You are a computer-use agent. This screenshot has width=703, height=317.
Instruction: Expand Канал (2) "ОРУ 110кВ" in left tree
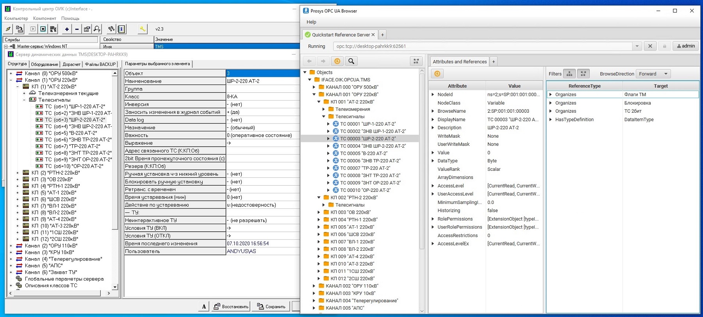coord(11,246)
